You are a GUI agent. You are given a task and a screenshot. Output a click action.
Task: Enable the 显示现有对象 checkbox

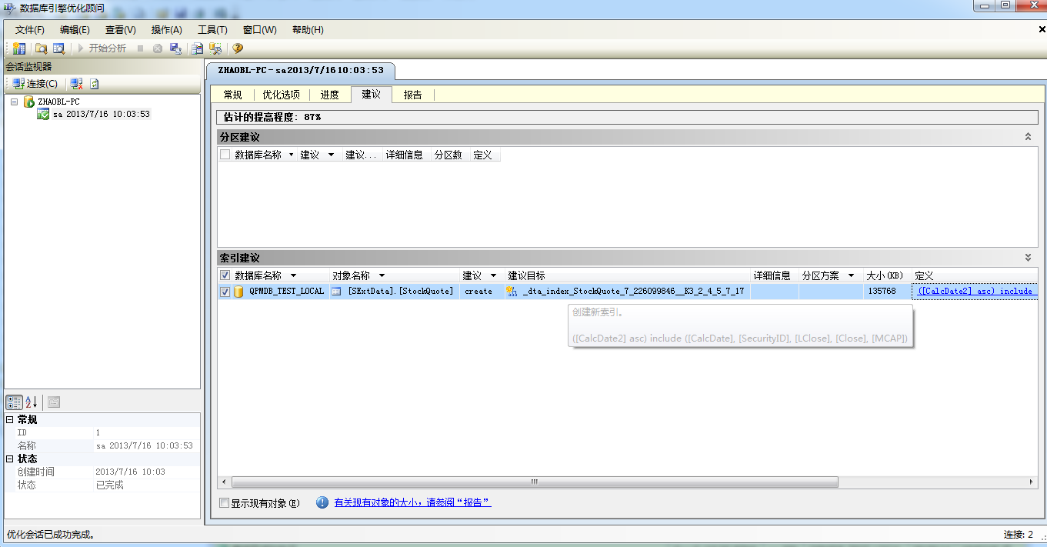tap(225, 503)
